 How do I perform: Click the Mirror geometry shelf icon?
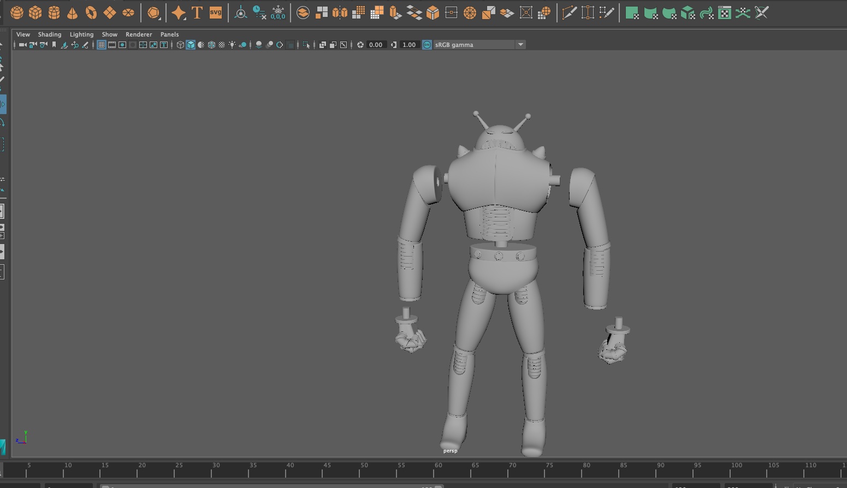tap(340, 13)
